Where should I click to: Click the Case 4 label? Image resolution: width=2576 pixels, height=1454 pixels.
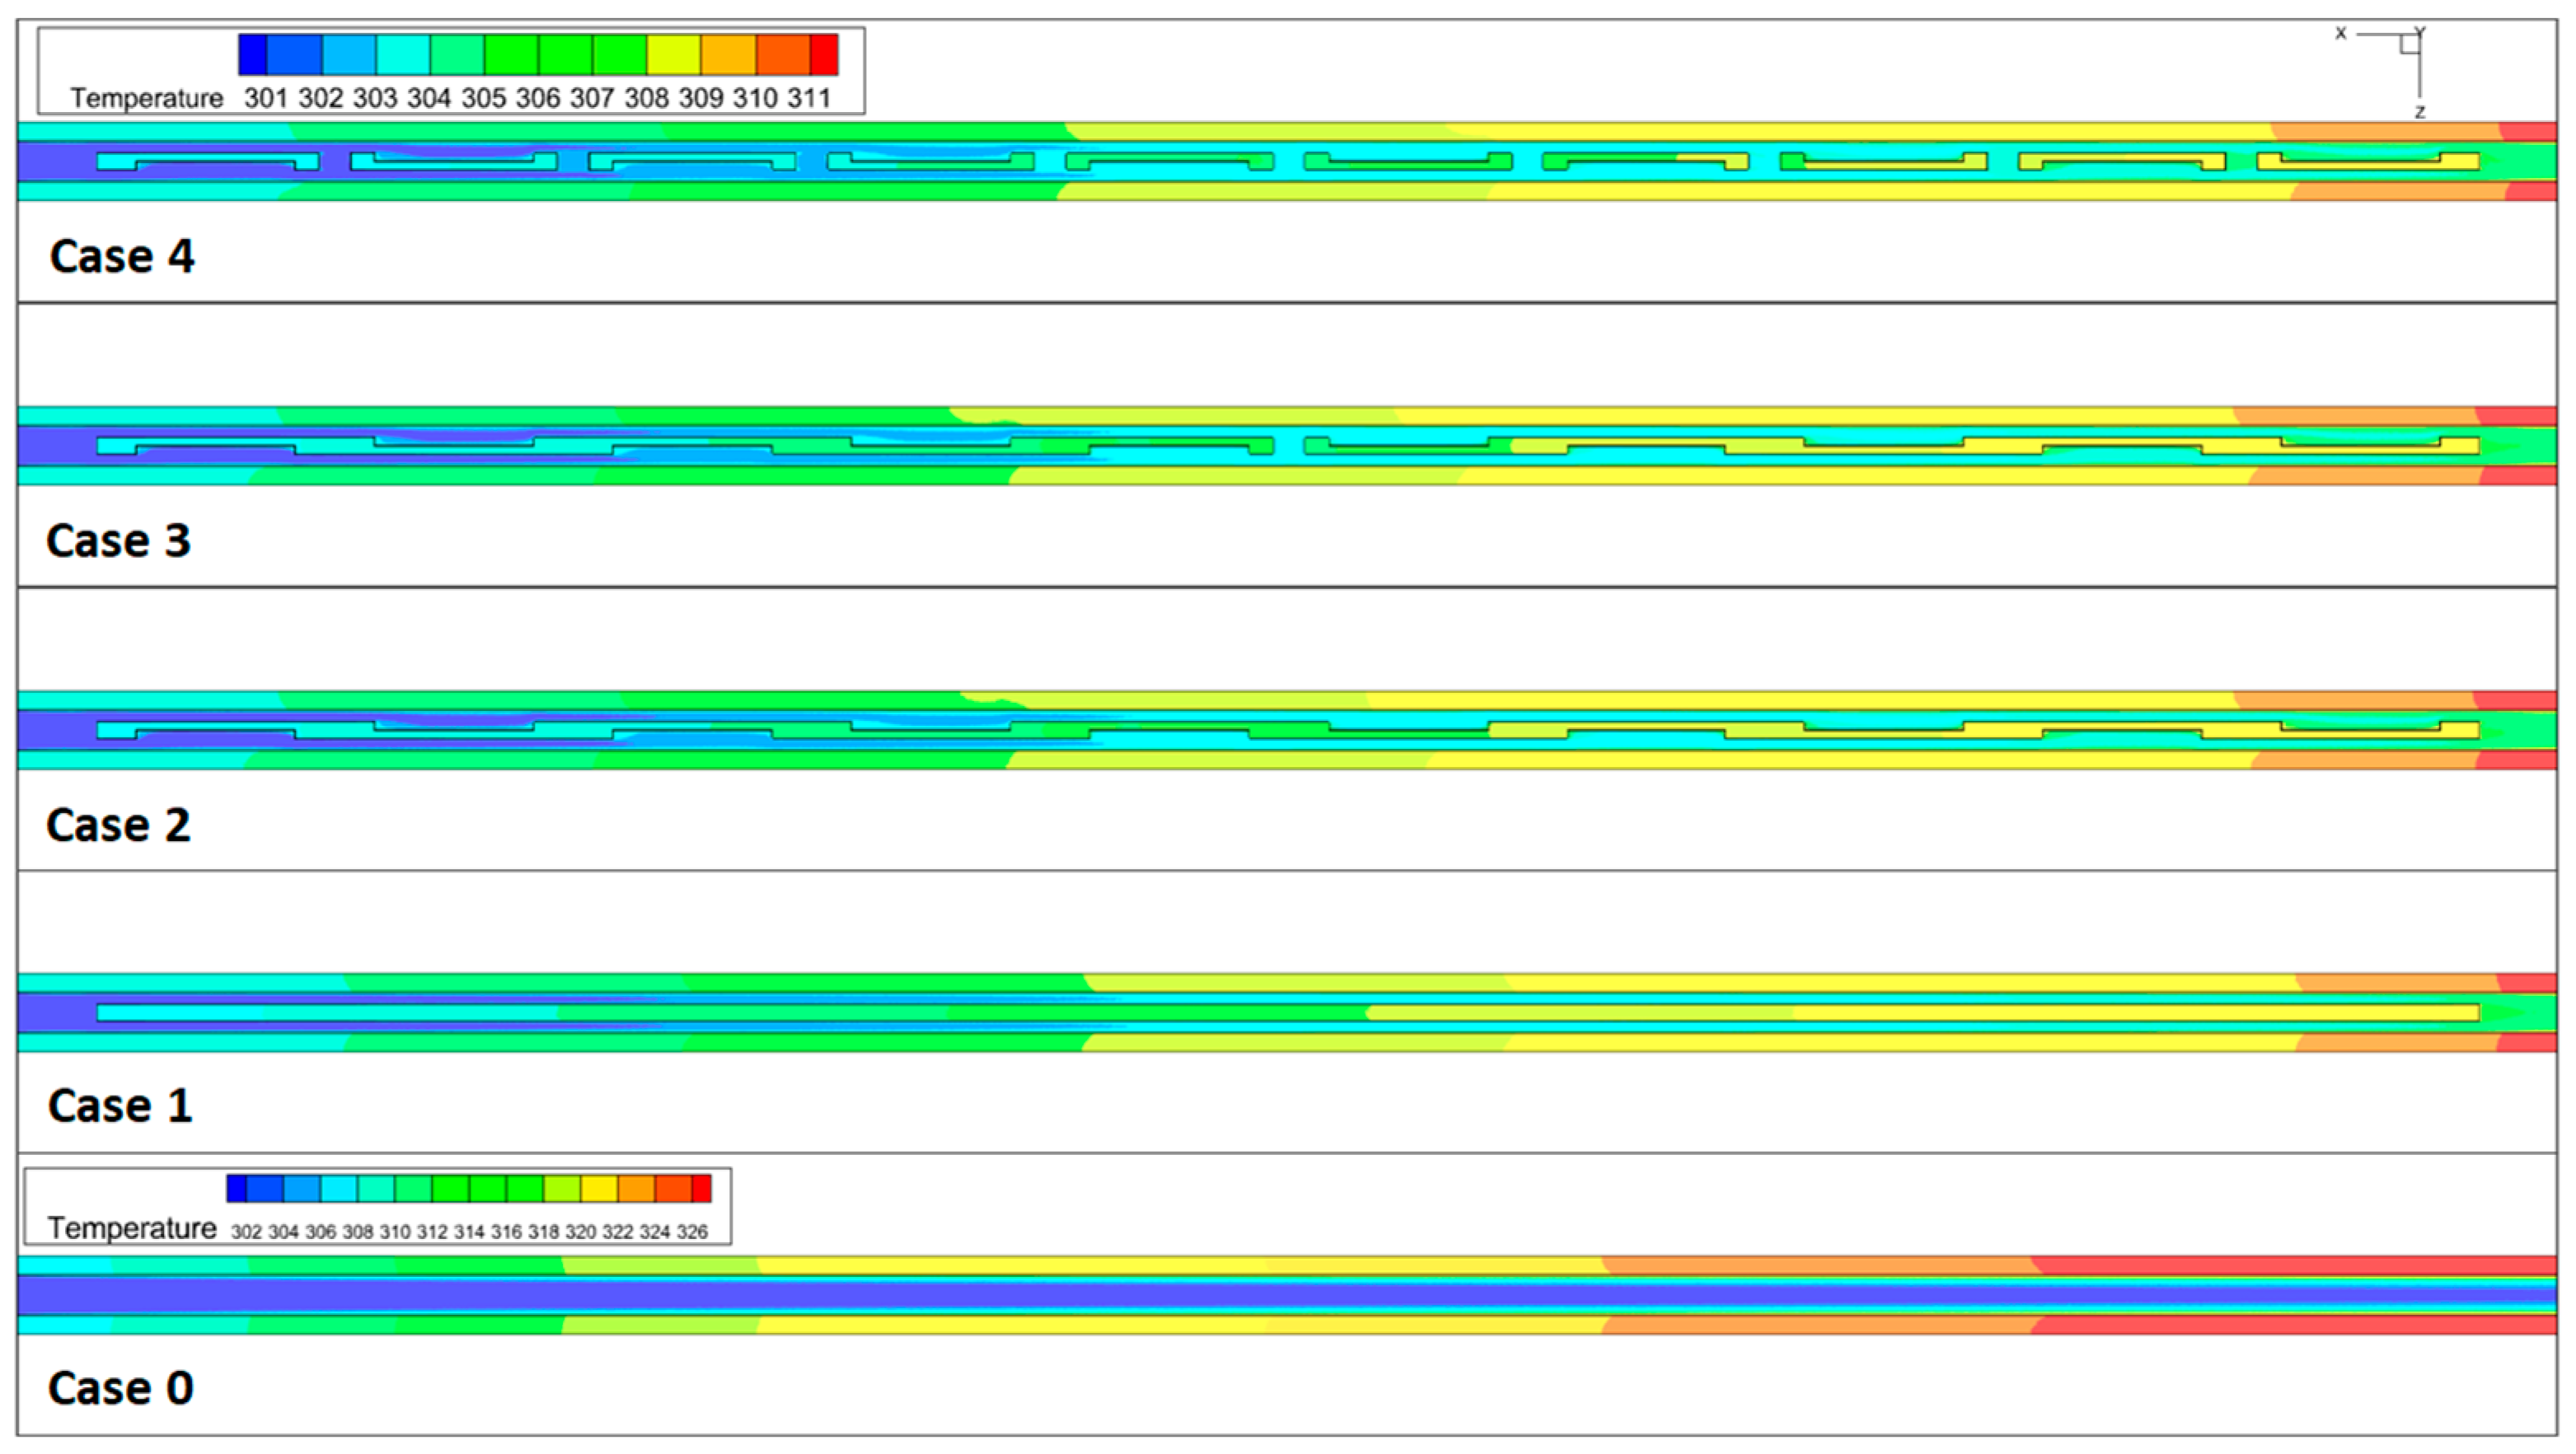pyautogui.click(x=122, y=256)
